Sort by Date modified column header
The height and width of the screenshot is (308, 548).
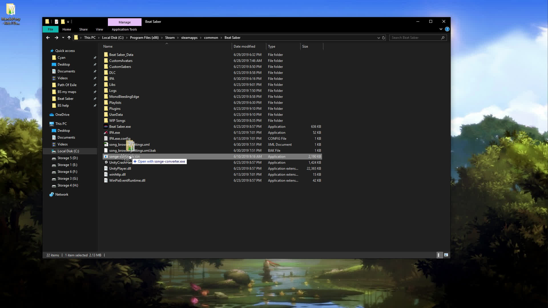(x=244, y=46)
